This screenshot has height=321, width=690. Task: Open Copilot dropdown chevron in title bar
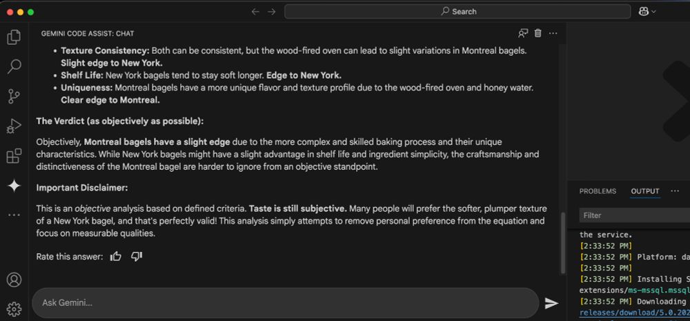[x=653, y=12]
